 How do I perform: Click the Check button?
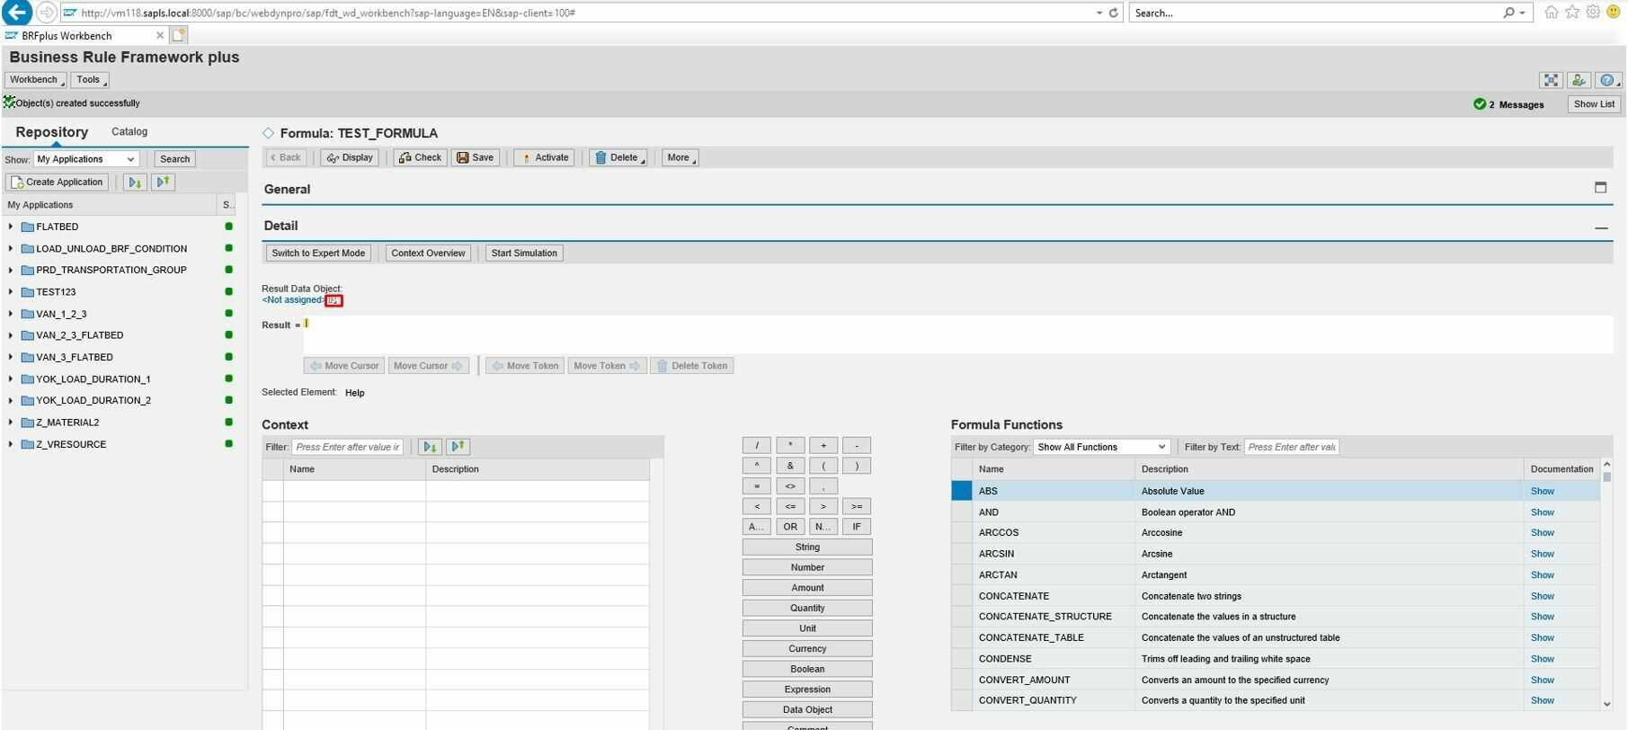click(x=421, y=157)
